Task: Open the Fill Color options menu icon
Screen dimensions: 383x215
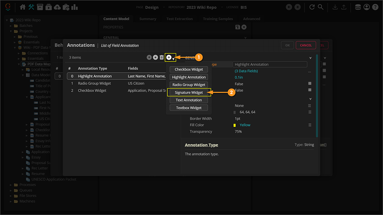Action: 310,125
